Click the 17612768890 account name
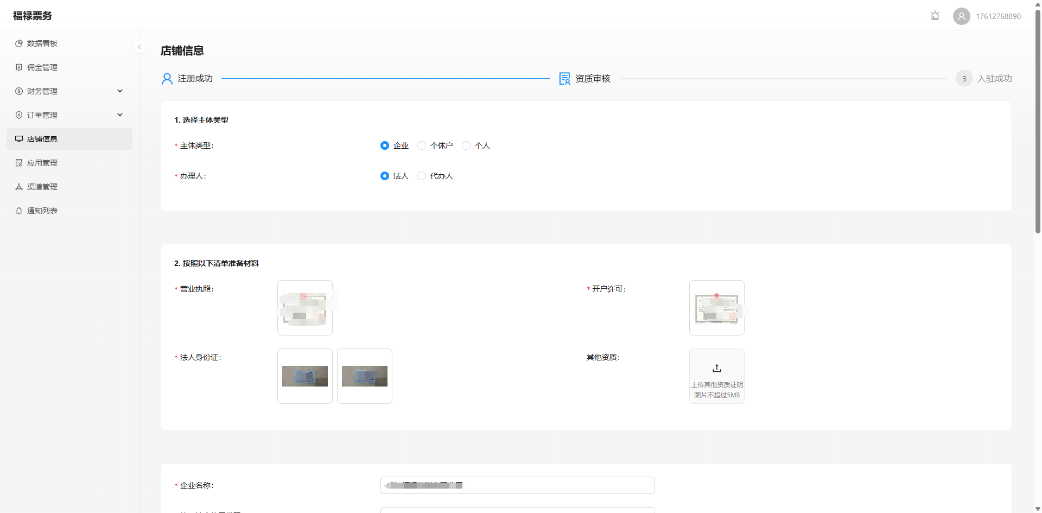 tap(998, 16)
